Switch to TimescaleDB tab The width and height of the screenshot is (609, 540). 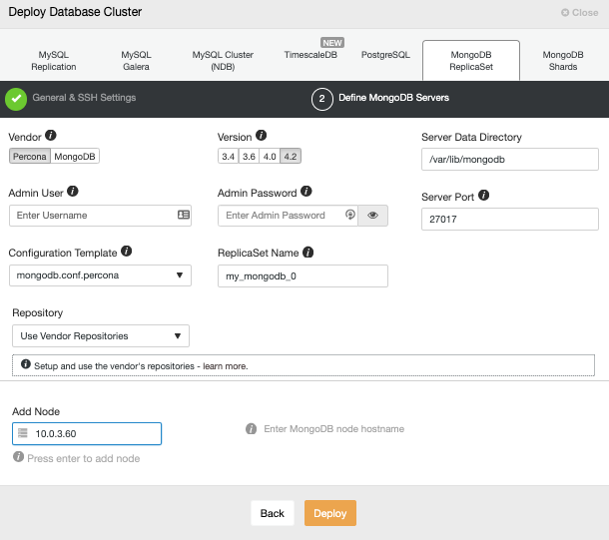click(x=310, y=55)
